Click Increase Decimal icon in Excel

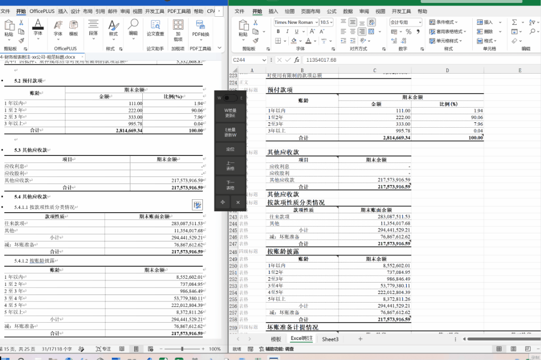point(394,41)
